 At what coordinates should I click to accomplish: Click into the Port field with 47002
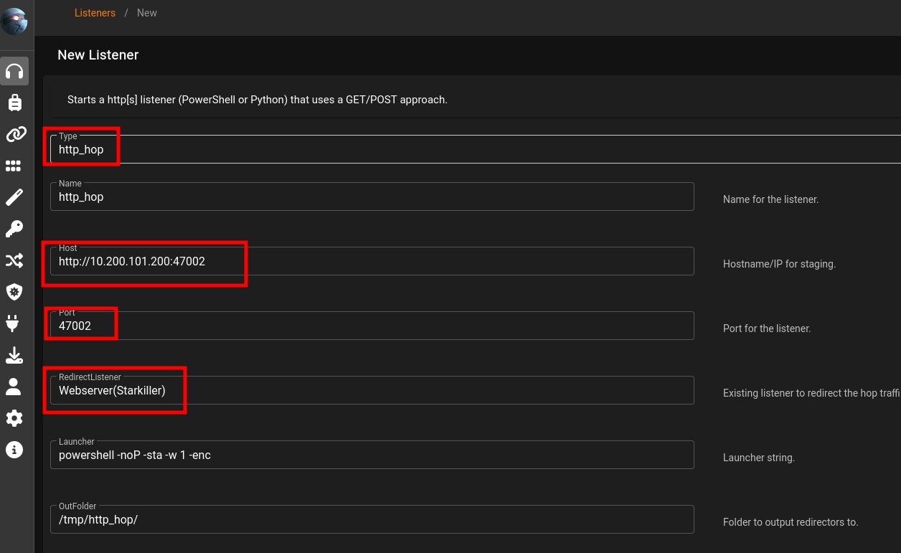tap(372, 326)
